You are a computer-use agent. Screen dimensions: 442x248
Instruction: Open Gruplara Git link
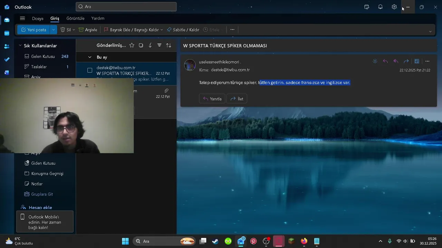click(39, 194)
